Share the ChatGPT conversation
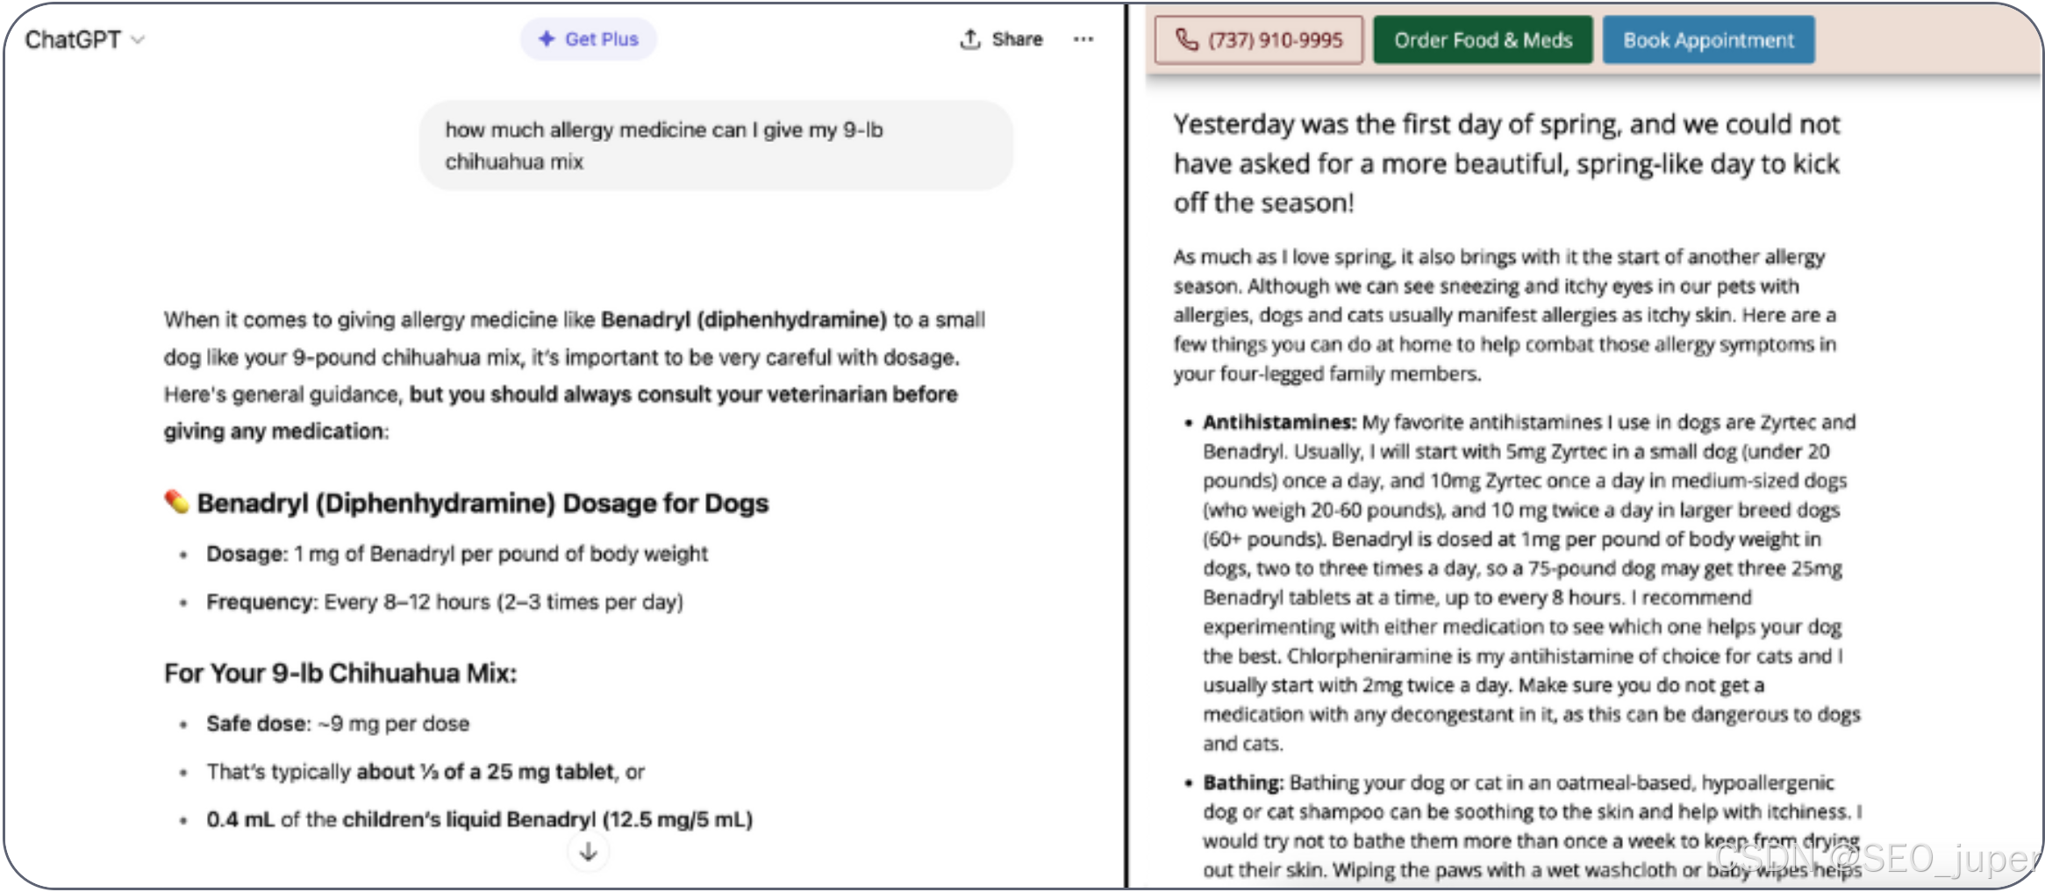2045x892 pixels. (1001, 39)
